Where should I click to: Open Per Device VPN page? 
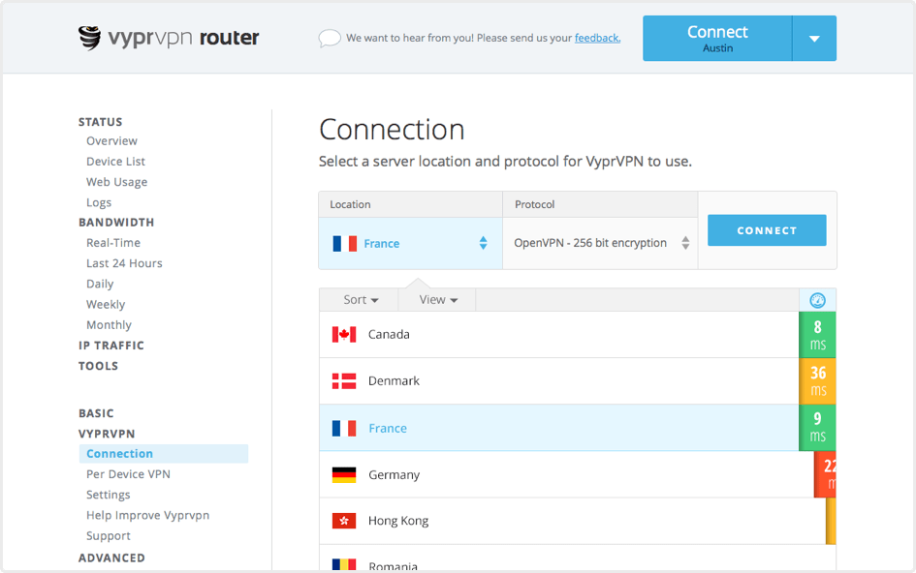coord(129,474)
